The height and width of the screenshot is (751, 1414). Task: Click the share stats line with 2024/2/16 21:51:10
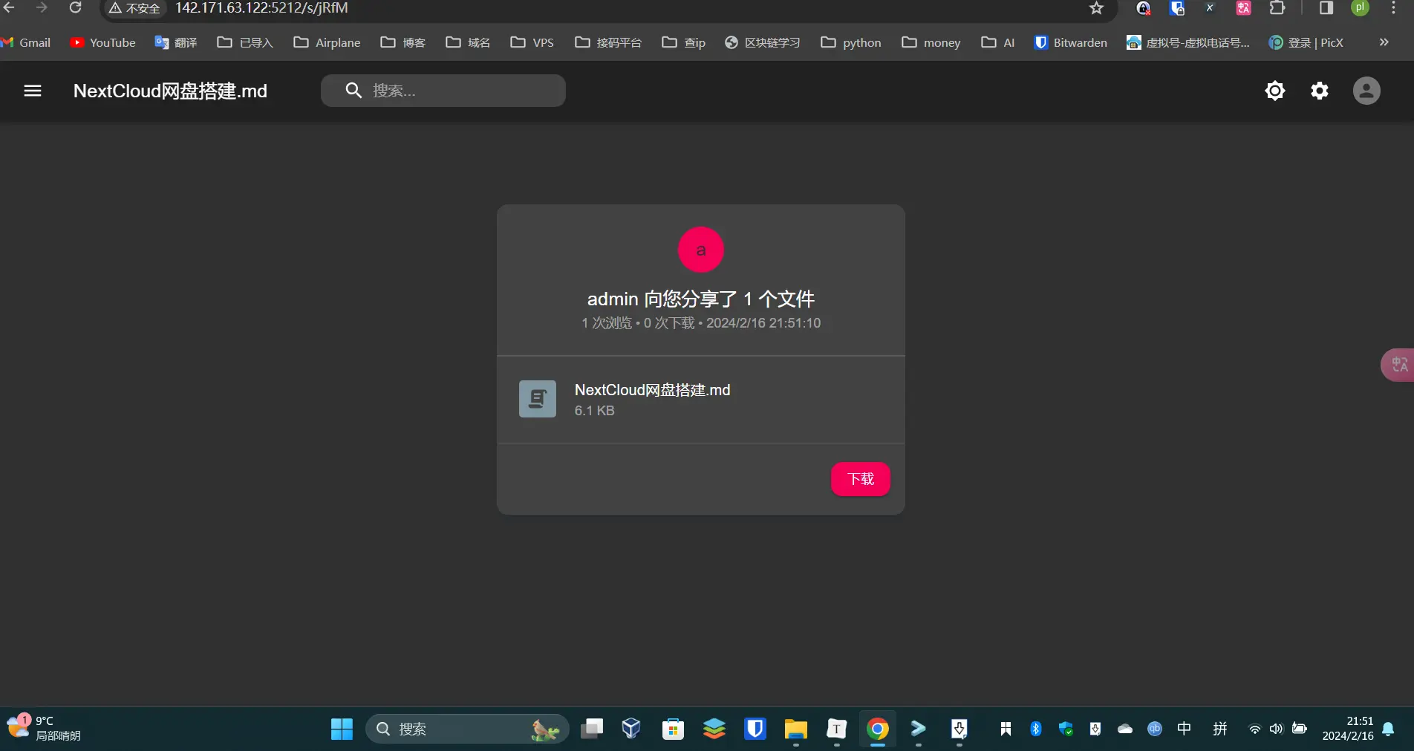pyautogui.click(x=701, y=323)
